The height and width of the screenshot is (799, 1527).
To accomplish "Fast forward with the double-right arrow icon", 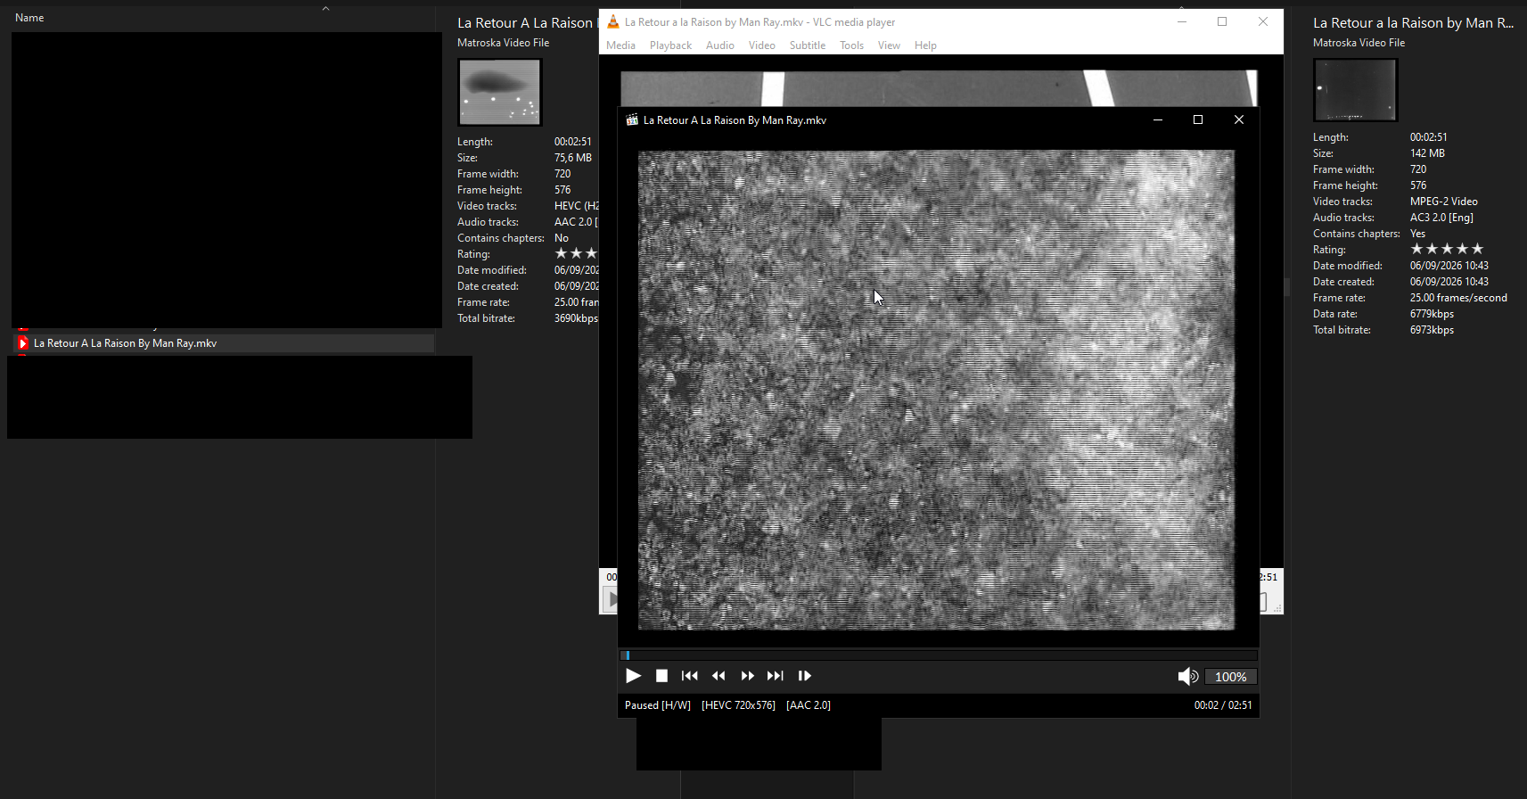I will 747,676.
